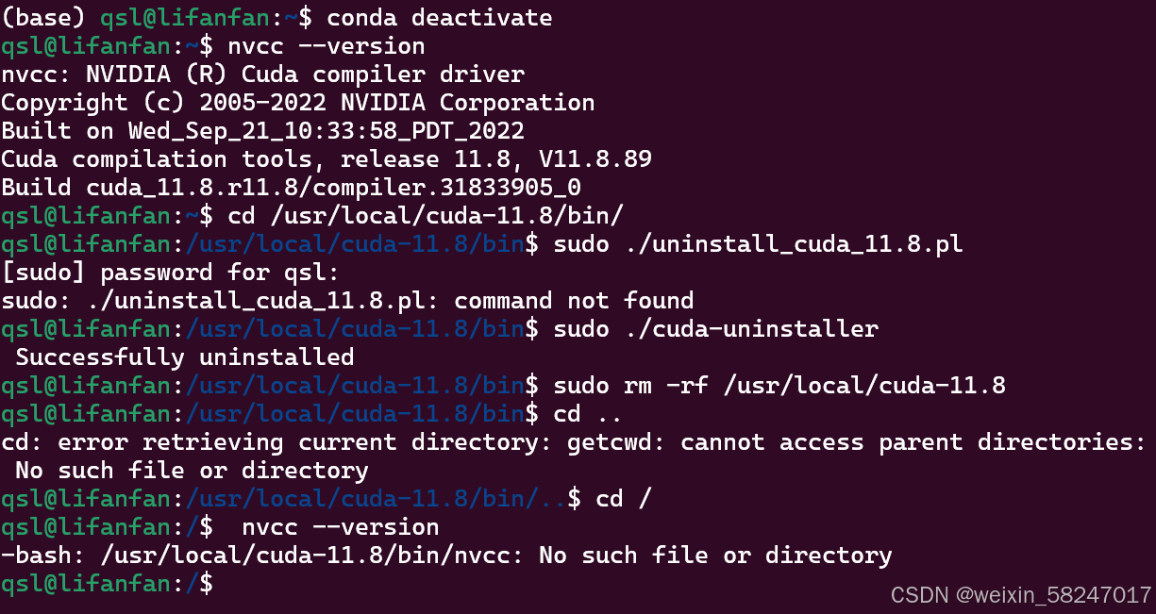This screenshot has height=614, width=1156.
Task: Click the 'cd /usr/local/cuda-11.8/bin/' command
Action: [x=426, y=216]
